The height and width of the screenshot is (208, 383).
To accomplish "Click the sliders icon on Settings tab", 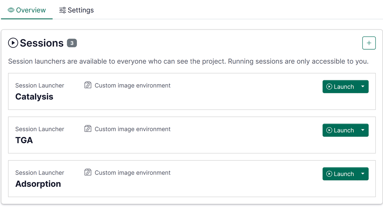I will [x=62, y=10].
